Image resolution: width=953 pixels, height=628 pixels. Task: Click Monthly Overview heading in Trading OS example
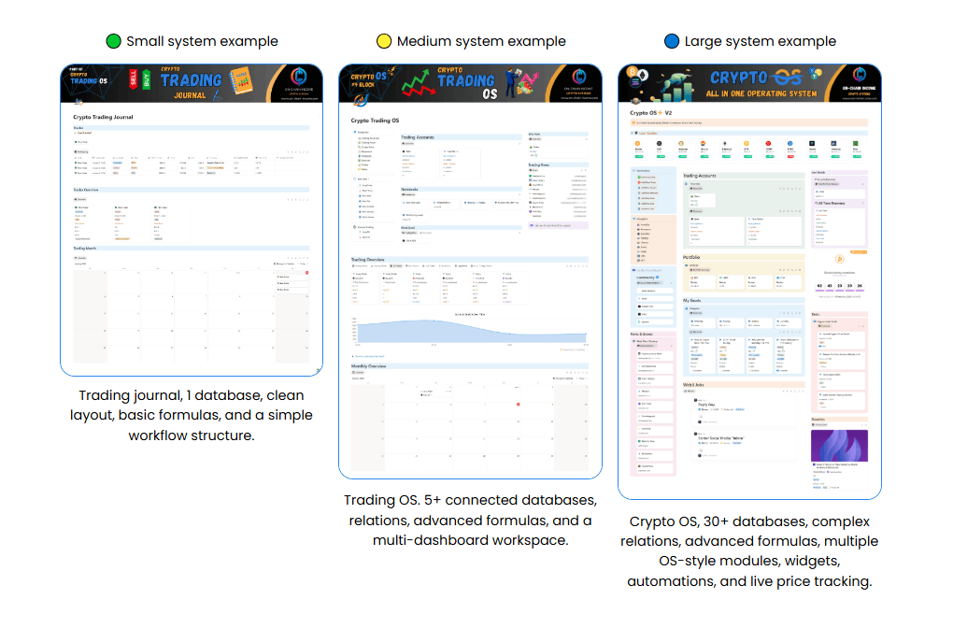(x=369, y=366)
